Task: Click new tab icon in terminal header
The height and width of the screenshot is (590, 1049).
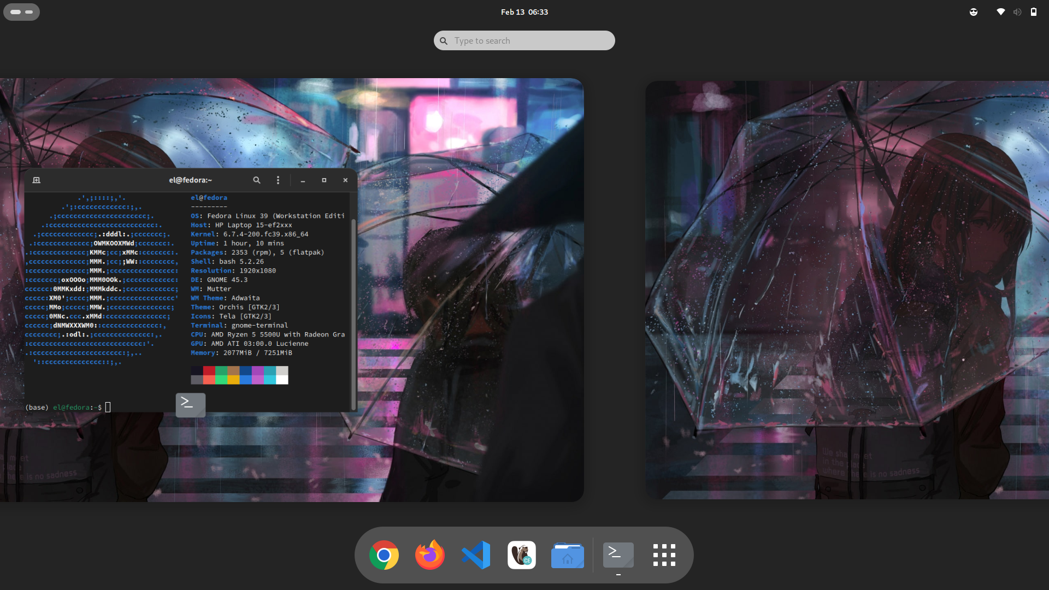Action: pyautogui.click(x=37, y=180)
